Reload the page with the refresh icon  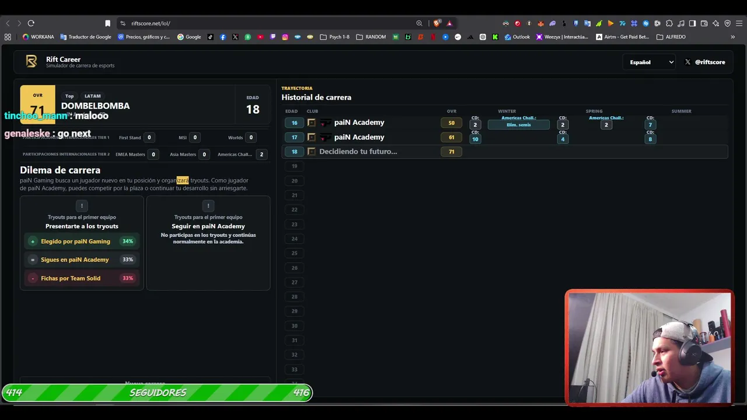[31, 23]
